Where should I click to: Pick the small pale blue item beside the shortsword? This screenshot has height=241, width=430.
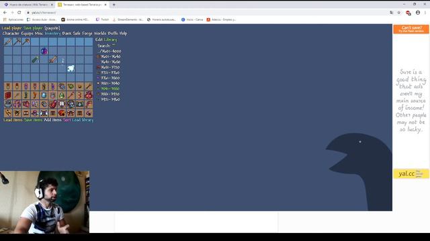[62, 60]
